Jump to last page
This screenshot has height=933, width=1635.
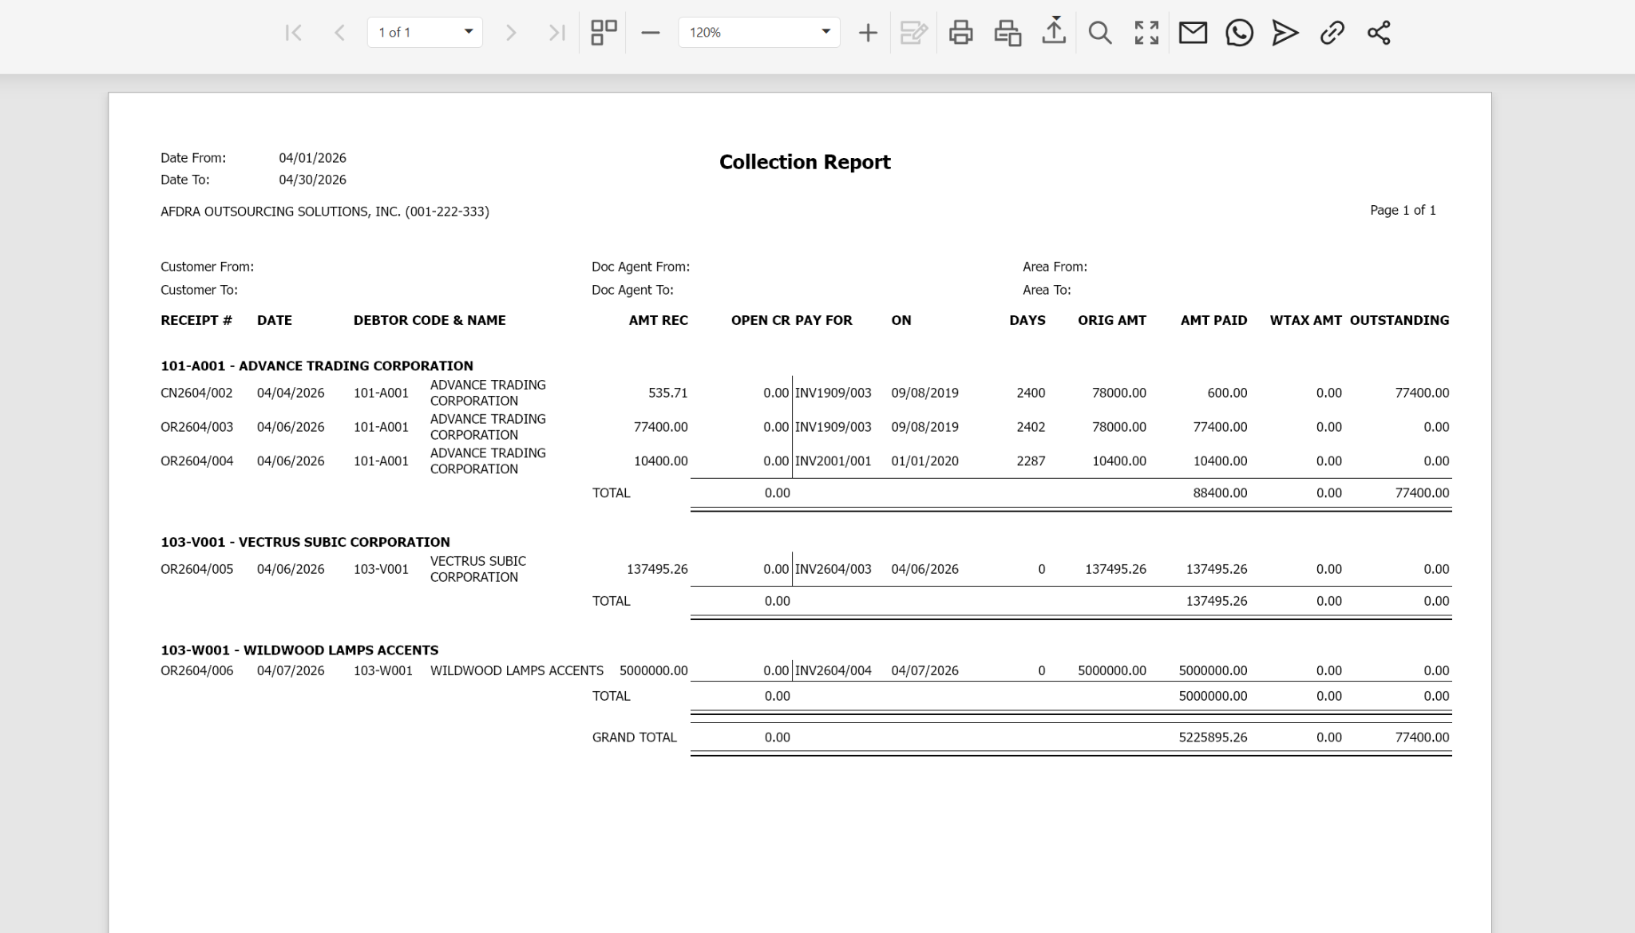556,33
